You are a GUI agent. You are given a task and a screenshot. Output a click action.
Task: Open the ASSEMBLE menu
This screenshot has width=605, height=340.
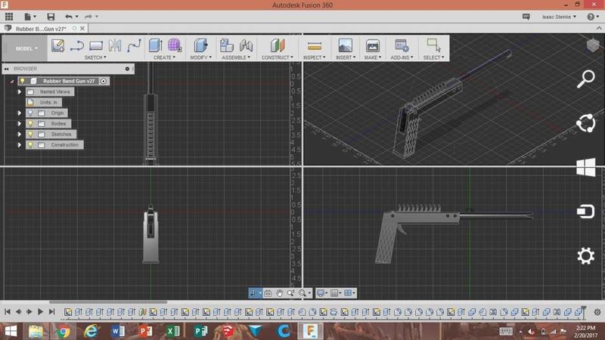coord(236,57)
